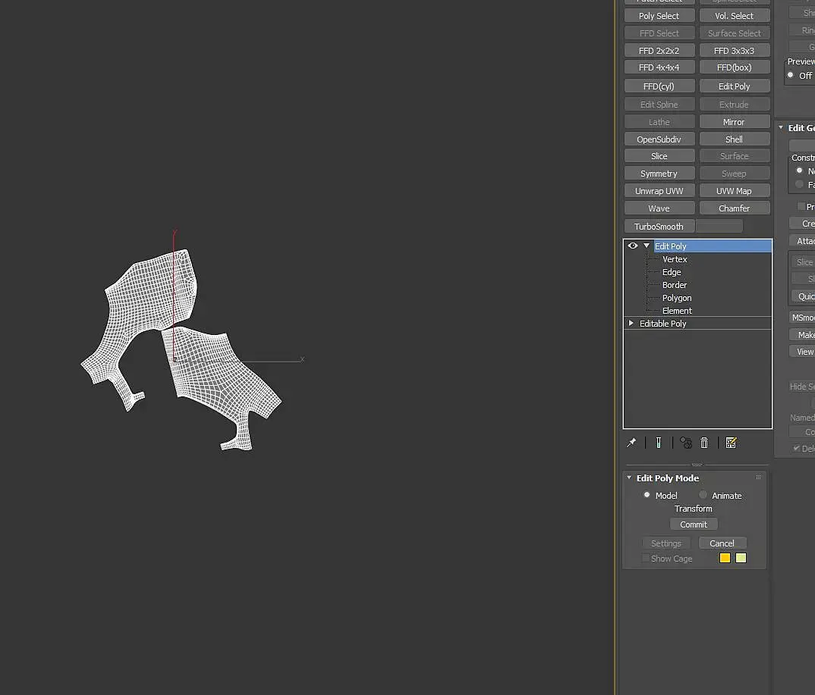The image size is (815, 695).
Task: Select Edit Poly in modifier stack
Action: [x=713, y=246]
